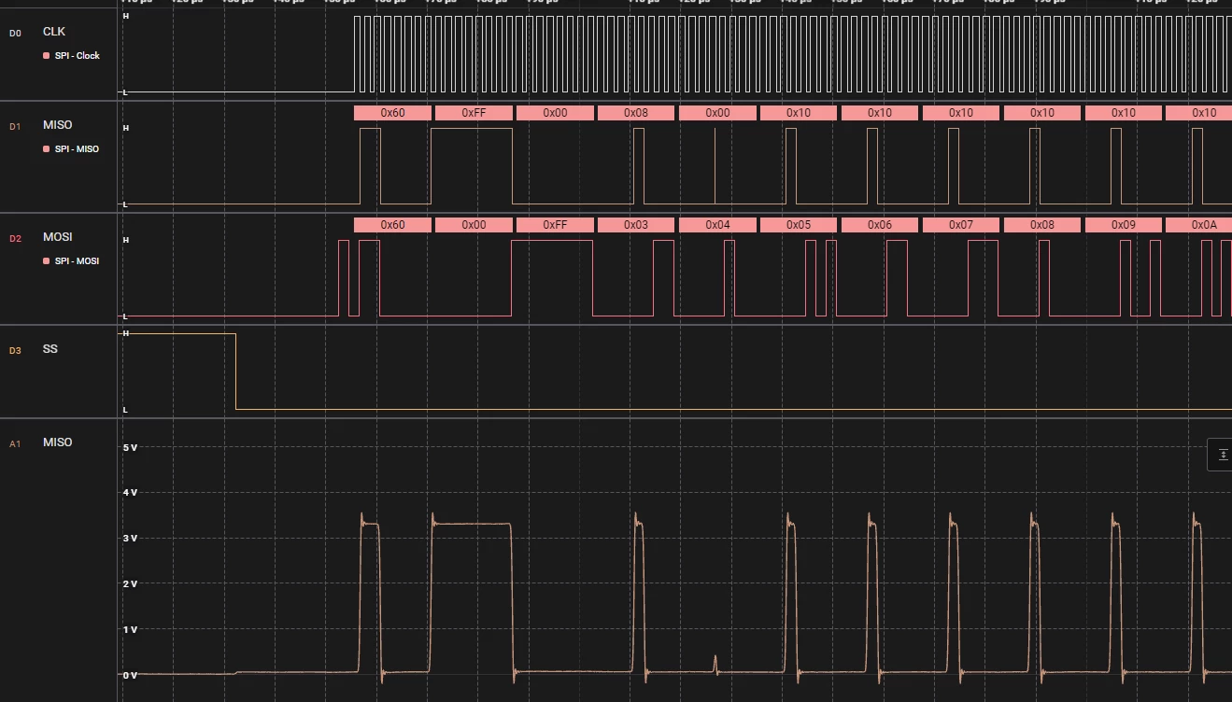
Task: Click the D2 channel index label
Action: point(15,239)
